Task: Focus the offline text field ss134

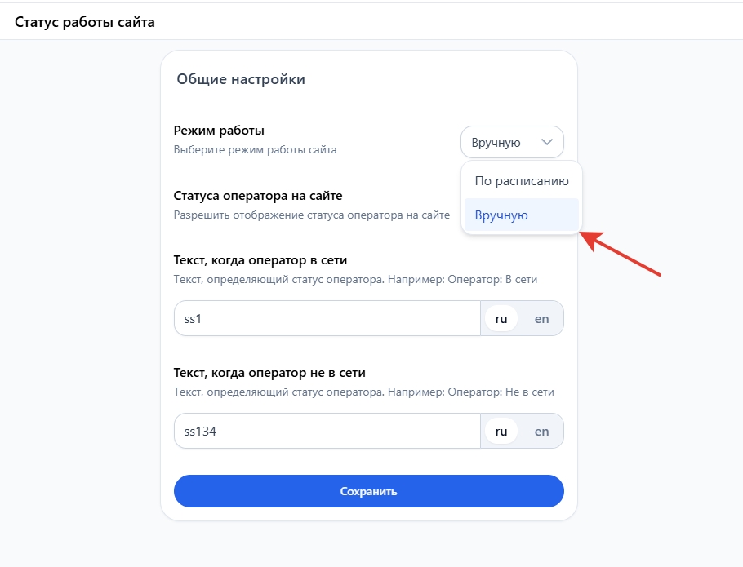Action: point(327,432)
